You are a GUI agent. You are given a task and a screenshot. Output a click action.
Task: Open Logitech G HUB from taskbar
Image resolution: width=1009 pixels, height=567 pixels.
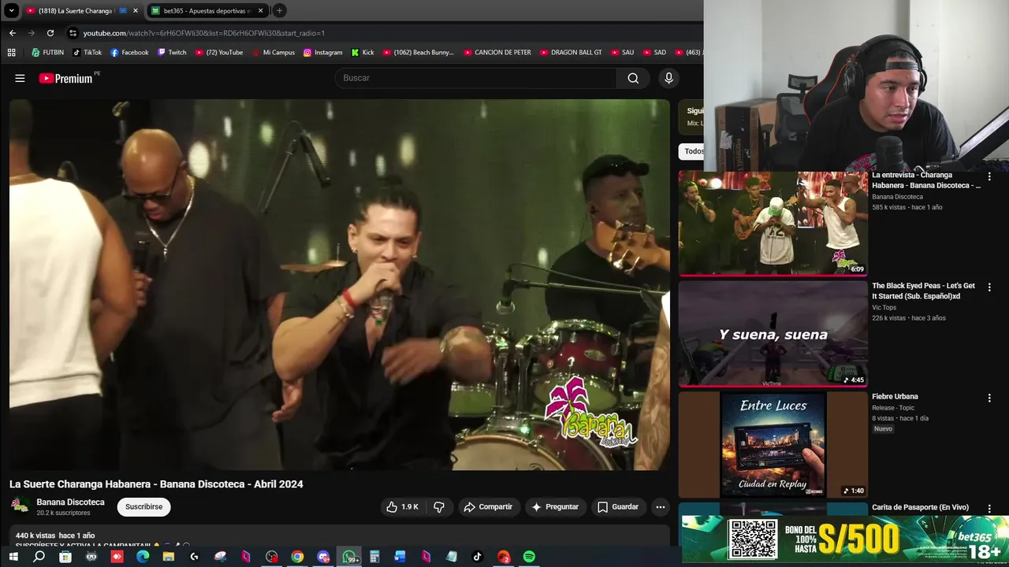pyautogui.click(x=194, y=557)
